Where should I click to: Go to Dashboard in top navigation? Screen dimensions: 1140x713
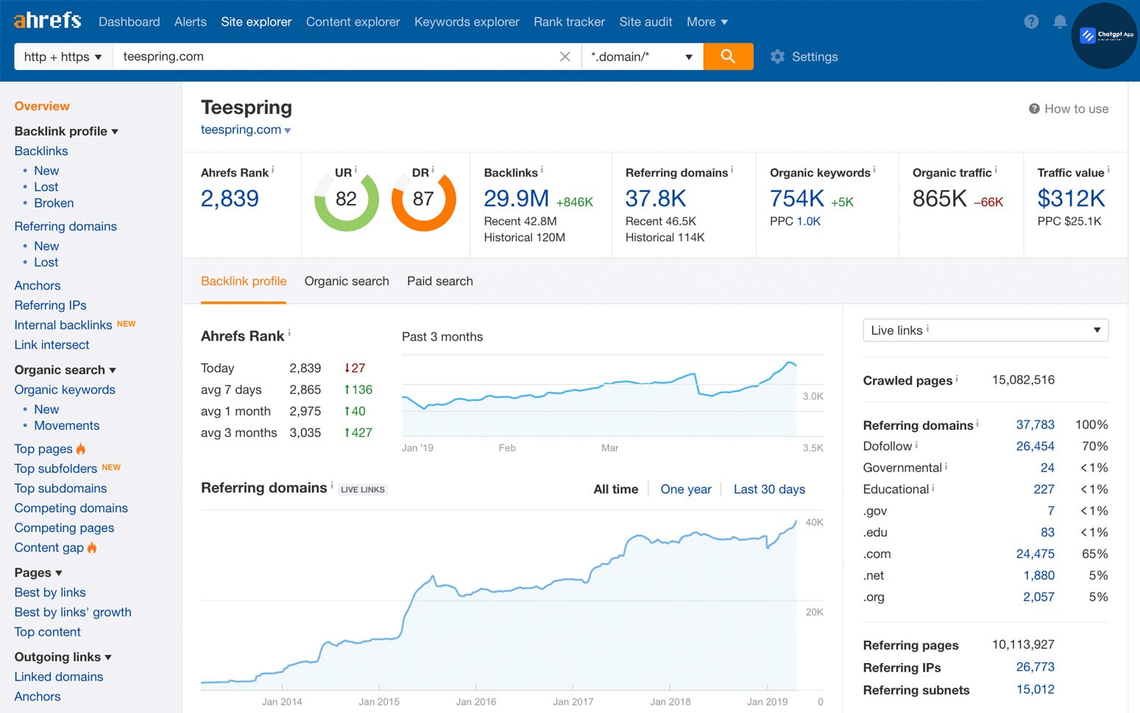[x=130, y=22]
